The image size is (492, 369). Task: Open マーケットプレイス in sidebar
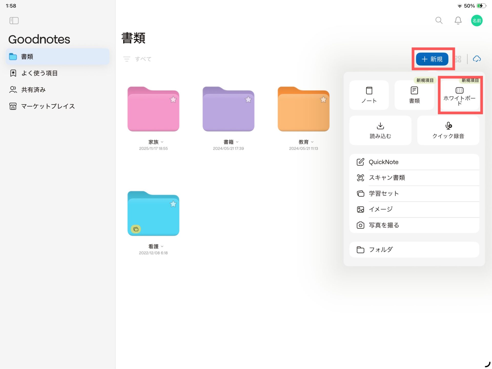click(48, 106)
